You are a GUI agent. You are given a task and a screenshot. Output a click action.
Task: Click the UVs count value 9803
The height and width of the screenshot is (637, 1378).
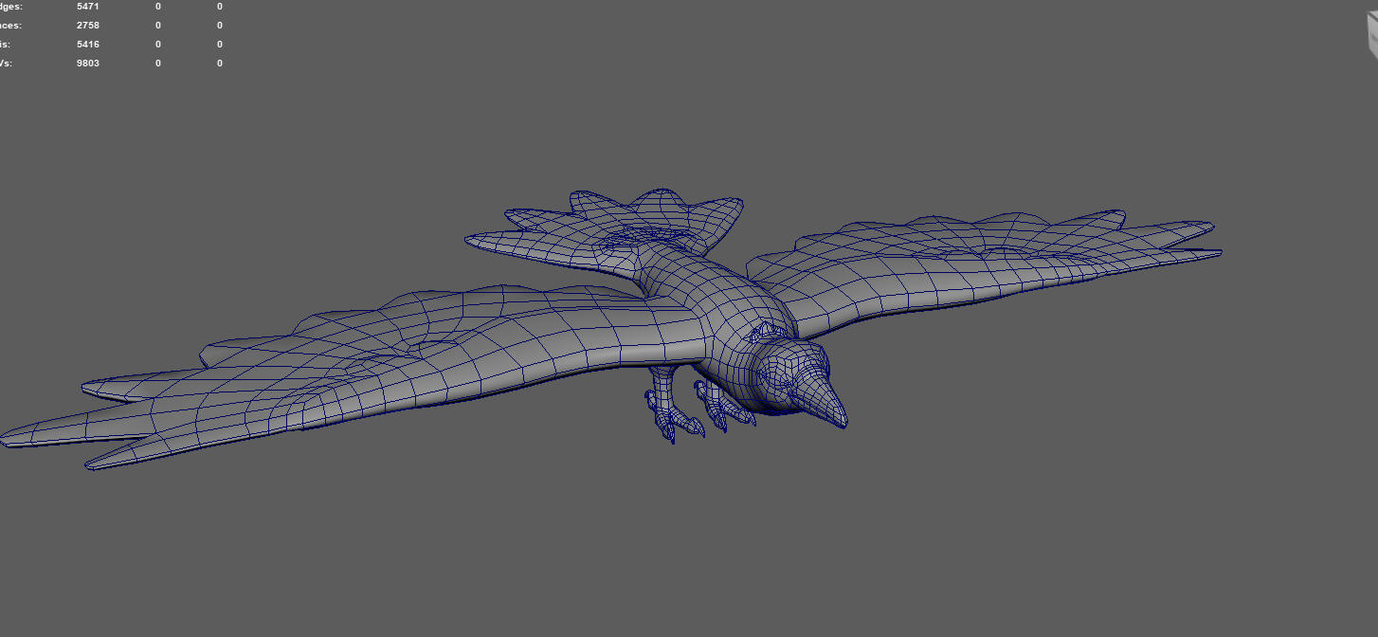(x=88, y=64)
